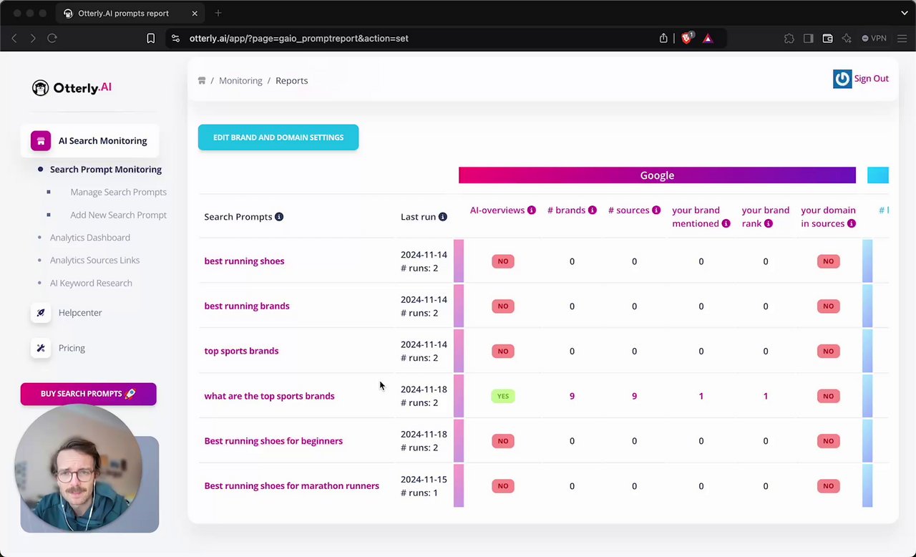Screen dimensions: 916x557
Task: Click the info icon beside Last run
Action: [x=443, y=217]
